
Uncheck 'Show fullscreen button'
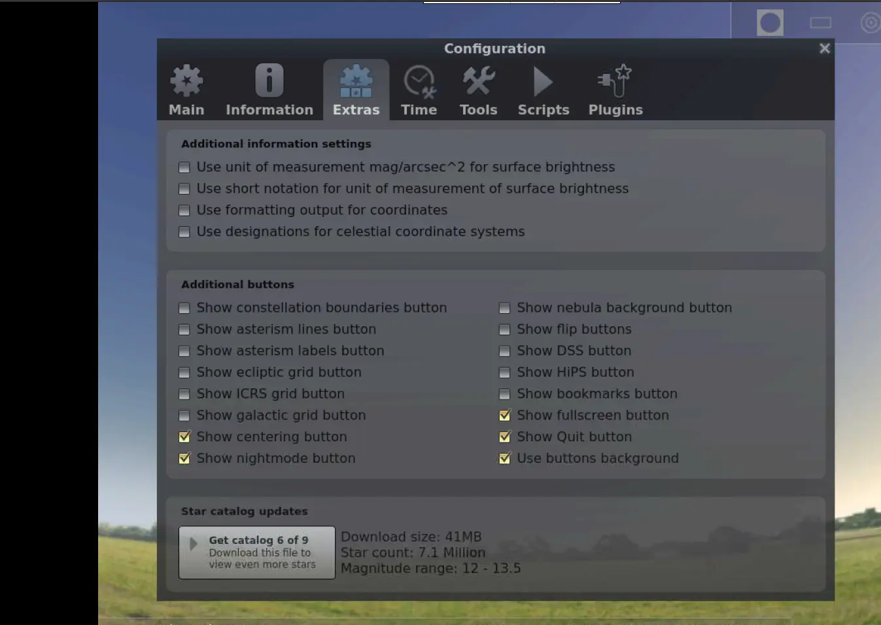click(504, 415)
